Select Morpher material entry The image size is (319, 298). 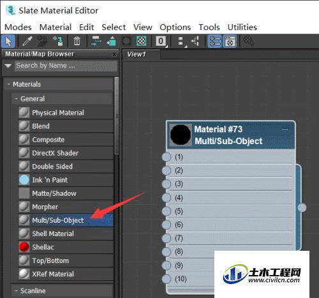click(66, 207)
